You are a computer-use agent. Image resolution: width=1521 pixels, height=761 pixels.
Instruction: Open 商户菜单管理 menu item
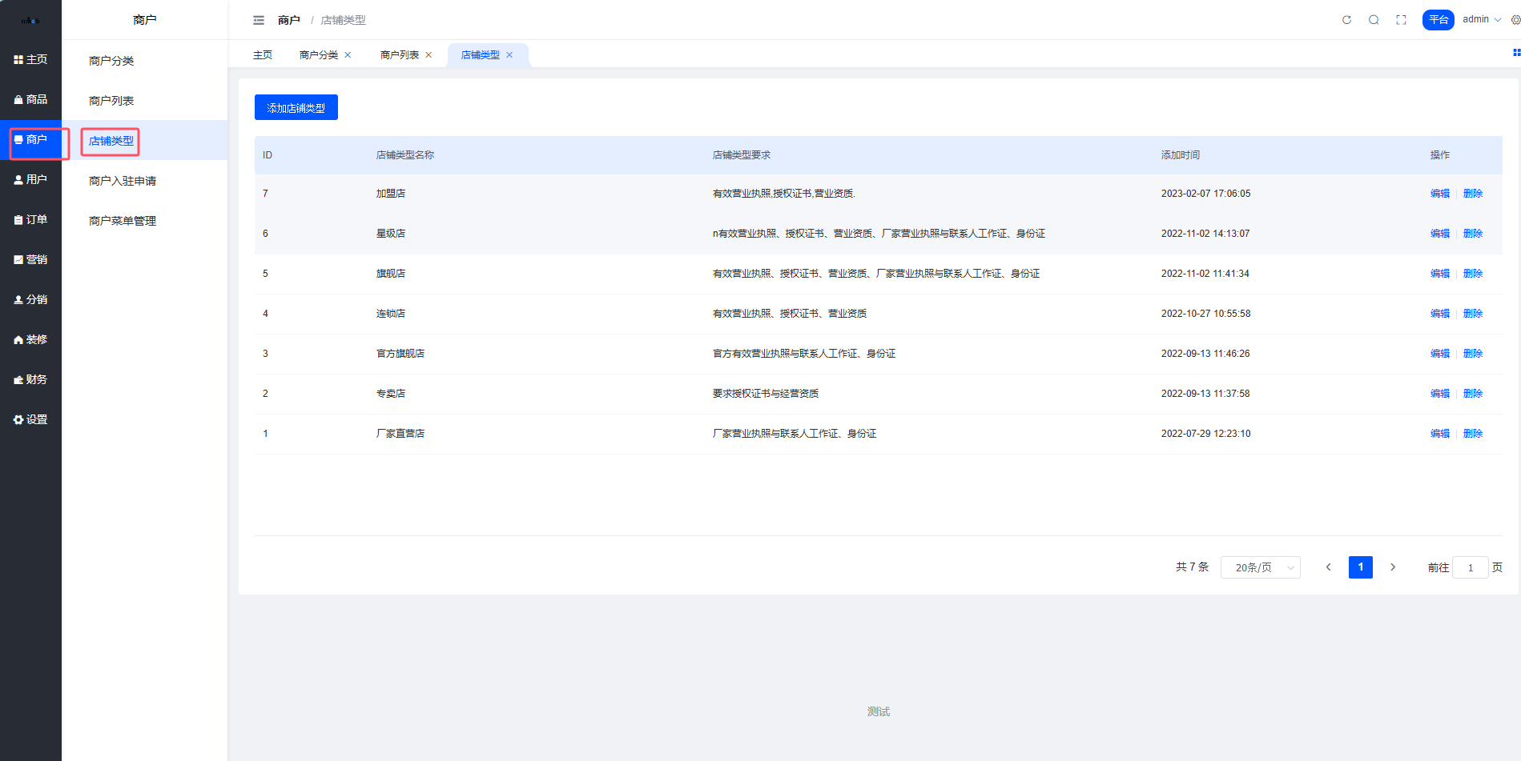coord(123,221)
